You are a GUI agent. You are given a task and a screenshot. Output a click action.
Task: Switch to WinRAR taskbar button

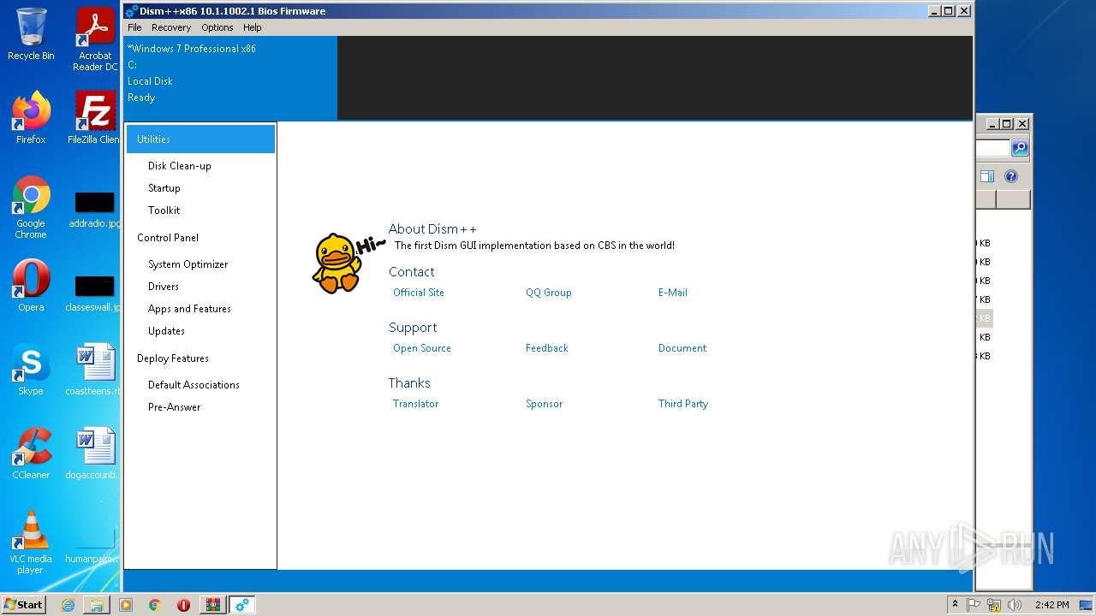212,605
